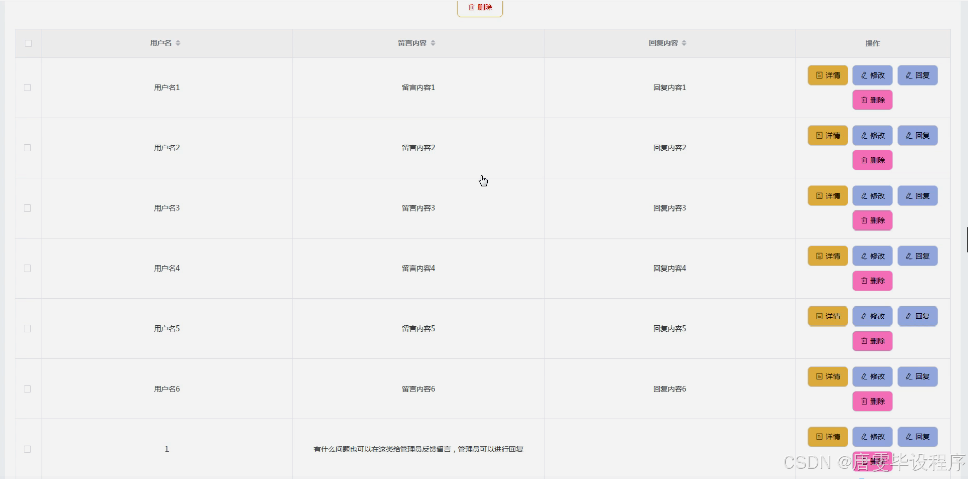Click 修改 for 用户名1 row

point(872,75)
